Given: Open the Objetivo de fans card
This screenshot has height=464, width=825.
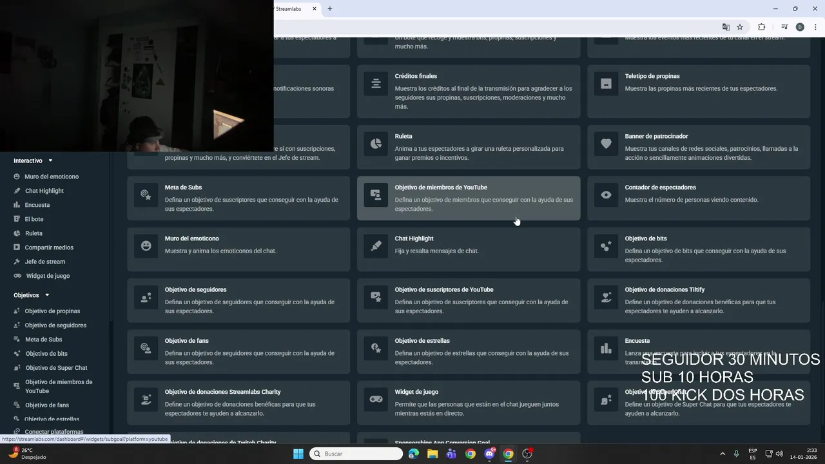Looking at the screenshot, I should coord(238,351).
